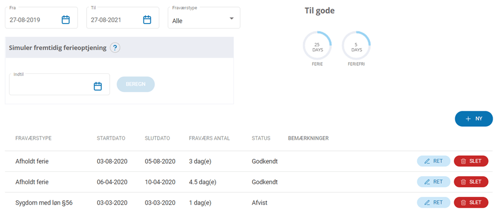This screenshot has height=212, width=498.
Task: Sort by STARTDATO column header
Action: 111,138
